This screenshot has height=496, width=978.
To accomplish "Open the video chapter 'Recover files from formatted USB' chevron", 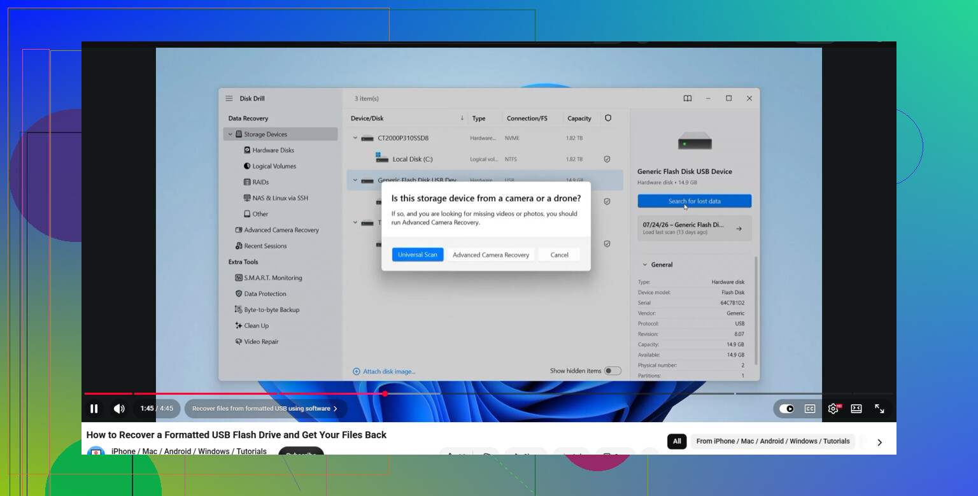I will point(336,409).
